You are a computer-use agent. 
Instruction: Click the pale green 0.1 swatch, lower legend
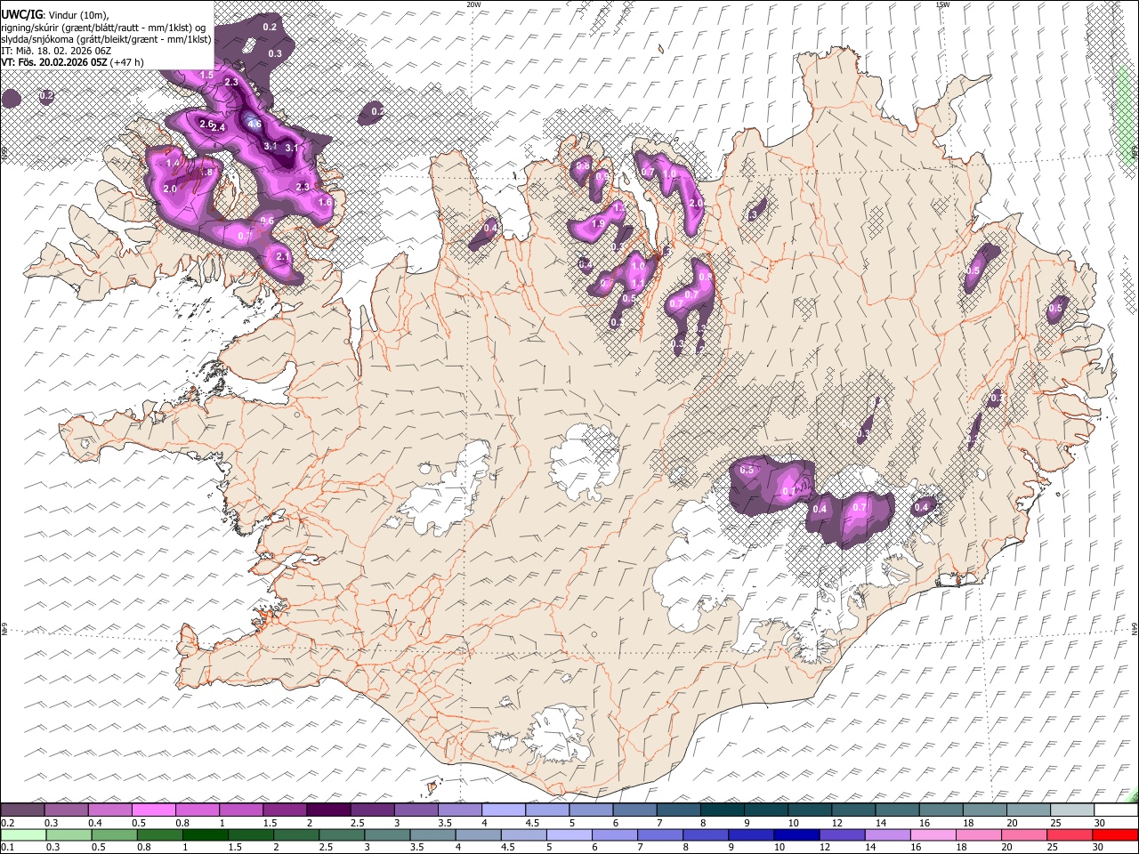point(23,835)
